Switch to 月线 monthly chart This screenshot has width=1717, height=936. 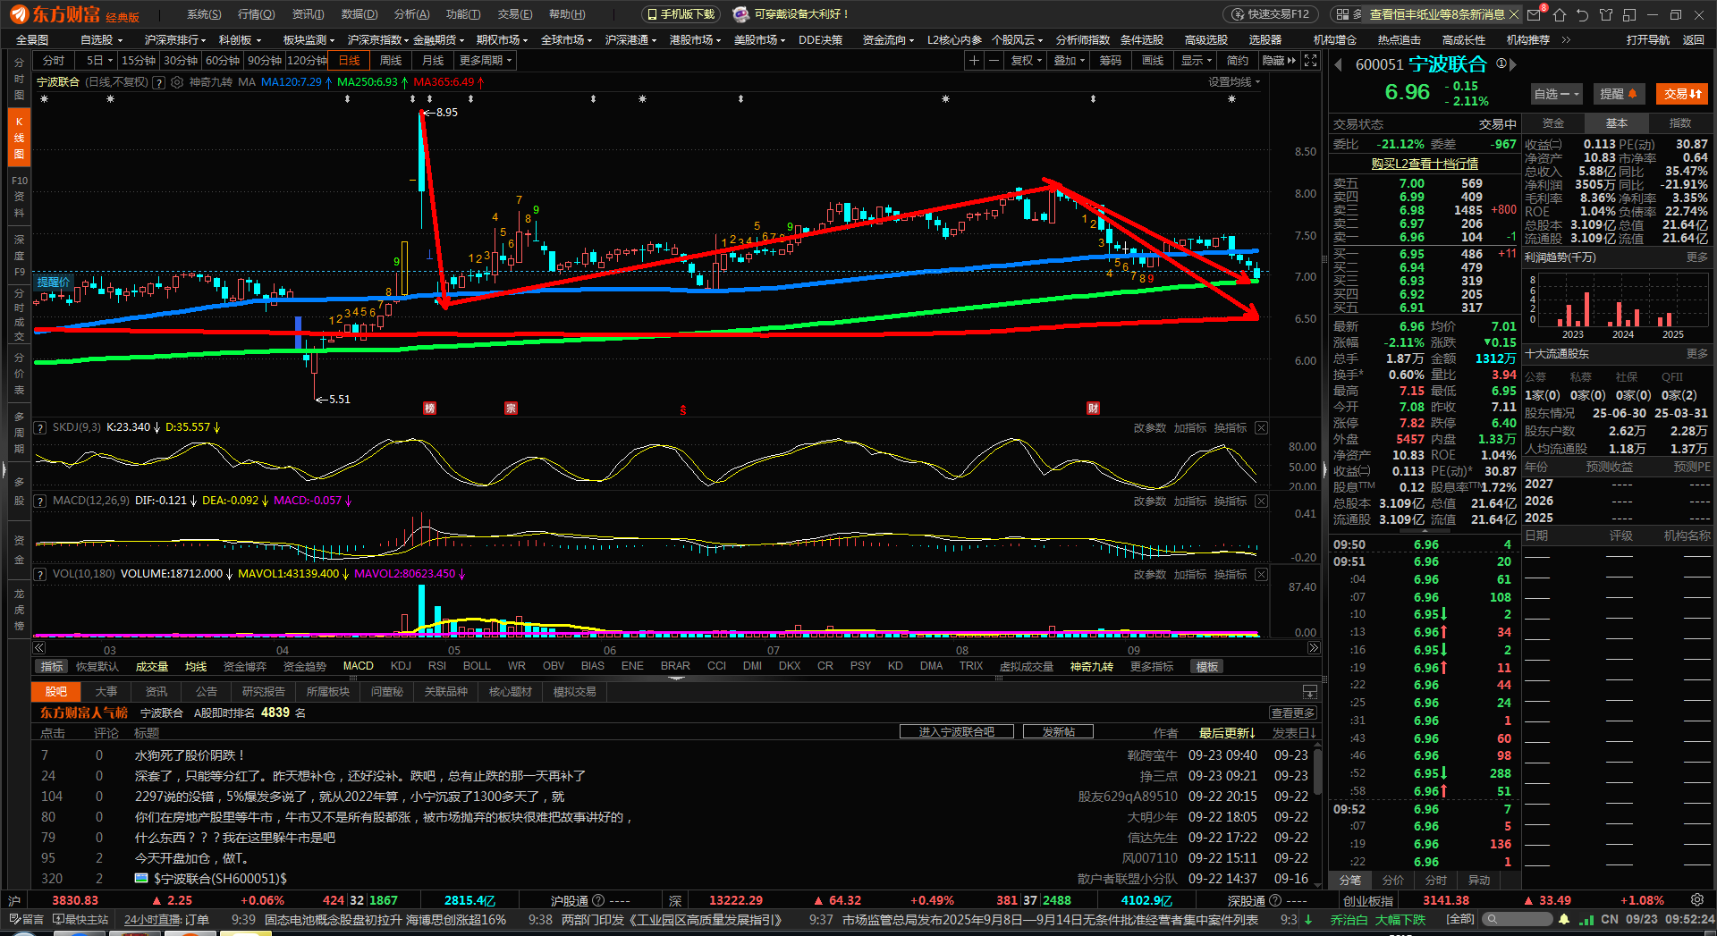tap(433, 61)
